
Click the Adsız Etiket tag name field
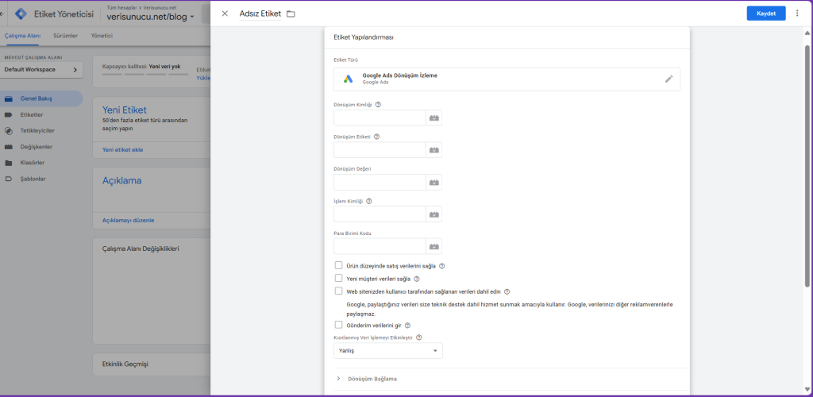[x=260, y=14]
